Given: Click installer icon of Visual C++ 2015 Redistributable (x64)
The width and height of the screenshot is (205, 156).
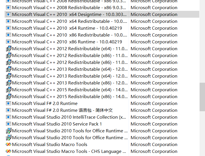Looking at the screenshot, I should 9,90.
